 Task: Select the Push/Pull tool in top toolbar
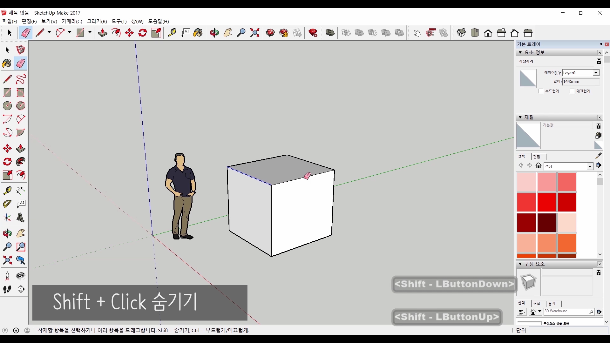pos(102,33)
